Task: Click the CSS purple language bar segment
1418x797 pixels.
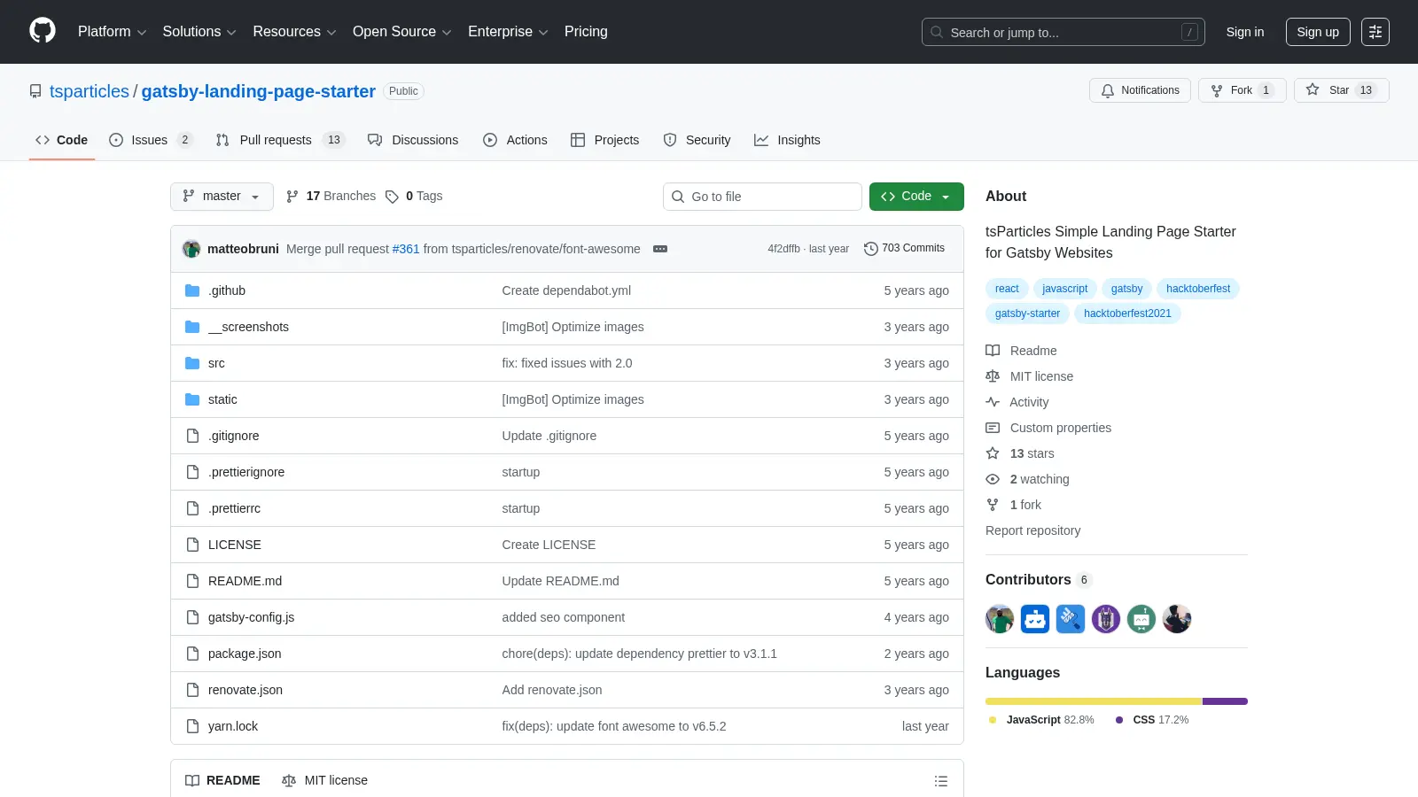Action: tap(1225, 701)
